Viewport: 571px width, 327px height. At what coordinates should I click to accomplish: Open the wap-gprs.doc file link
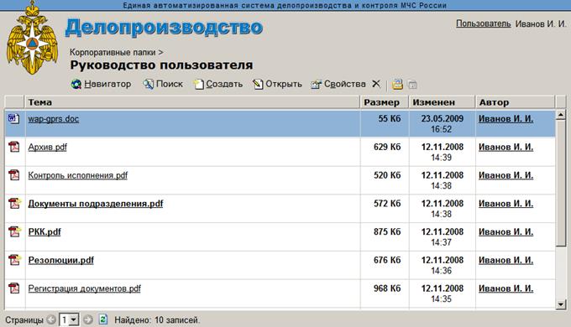coord(54,119)
